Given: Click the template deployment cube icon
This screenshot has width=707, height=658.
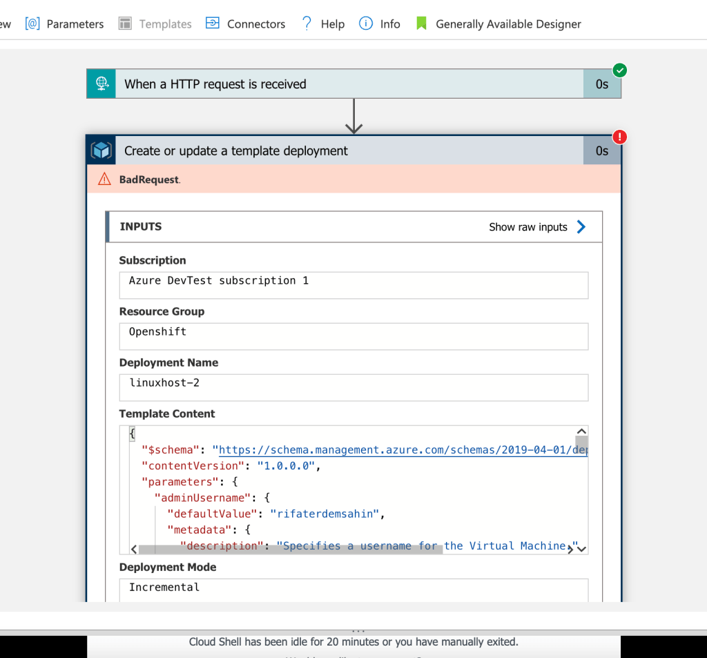Looking at the screenshot, I should click(x=101, y=151).
